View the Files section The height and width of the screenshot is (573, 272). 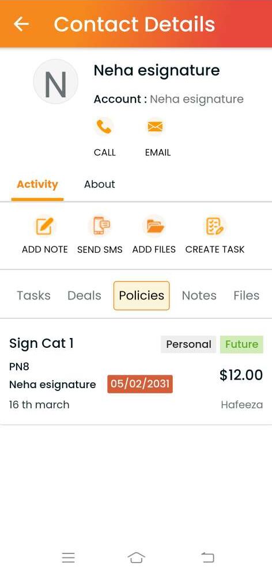coord(247,295)
